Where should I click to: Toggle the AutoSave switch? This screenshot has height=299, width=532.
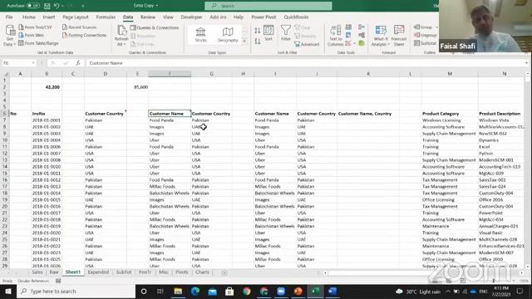[33, 6]
